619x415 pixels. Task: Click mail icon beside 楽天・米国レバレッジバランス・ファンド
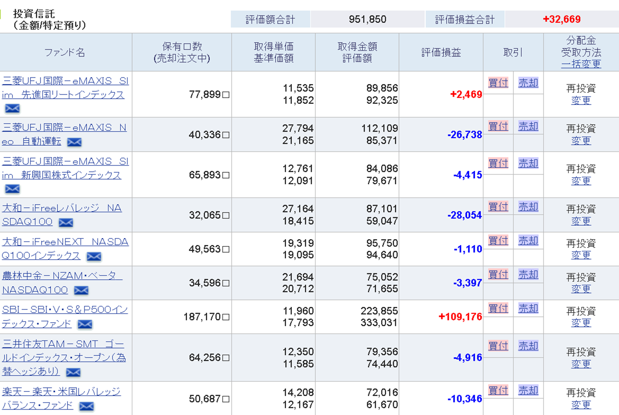pos(86,406)
